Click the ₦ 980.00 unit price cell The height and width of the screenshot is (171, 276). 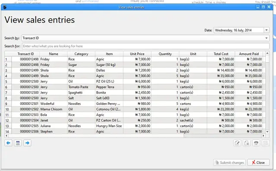pyautogui.click(x=137, y=104)
